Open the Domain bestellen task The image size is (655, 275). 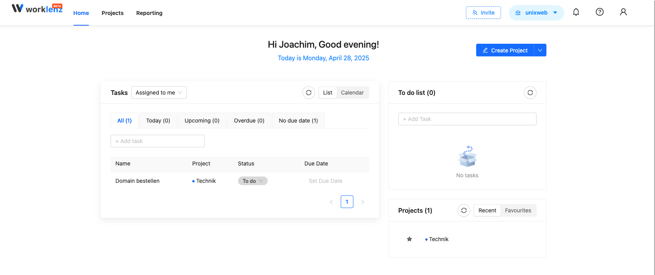[137, 181]
